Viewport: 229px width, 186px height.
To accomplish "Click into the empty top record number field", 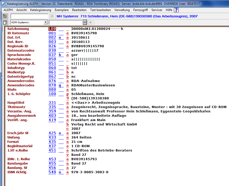I will coord(29,16).
